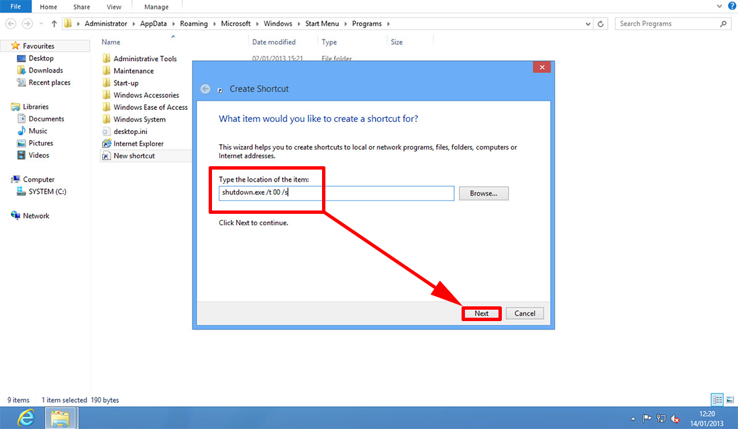This screenshot has height=429, width=738.
Task: Select the desktop.ini file icon
Action: [107, 131]
